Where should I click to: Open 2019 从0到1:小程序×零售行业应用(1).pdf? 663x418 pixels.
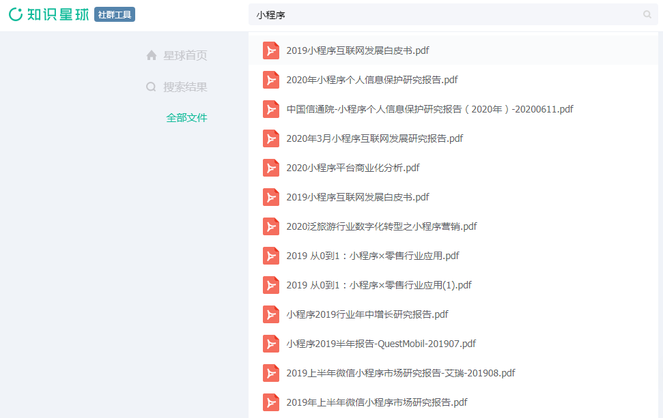tap(379, 286)
